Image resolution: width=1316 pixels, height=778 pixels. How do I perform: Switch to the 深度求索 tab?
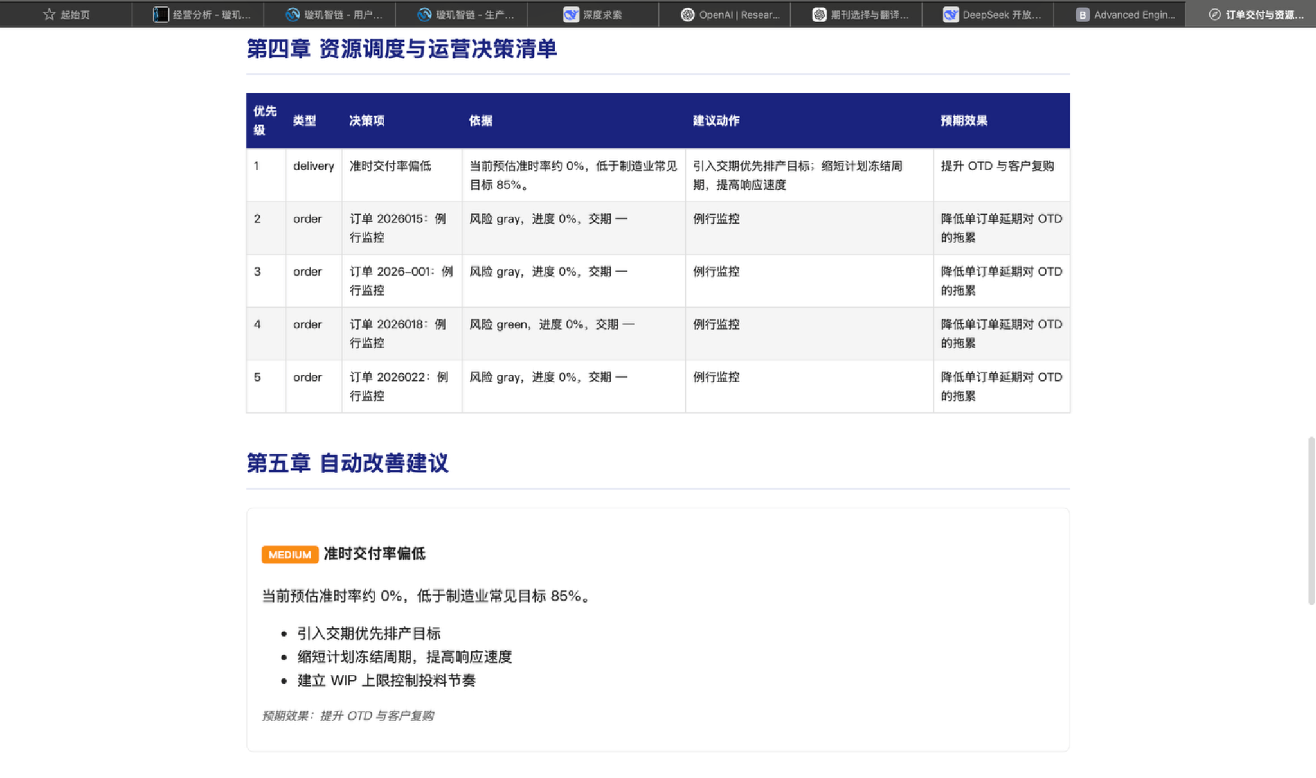593,14
